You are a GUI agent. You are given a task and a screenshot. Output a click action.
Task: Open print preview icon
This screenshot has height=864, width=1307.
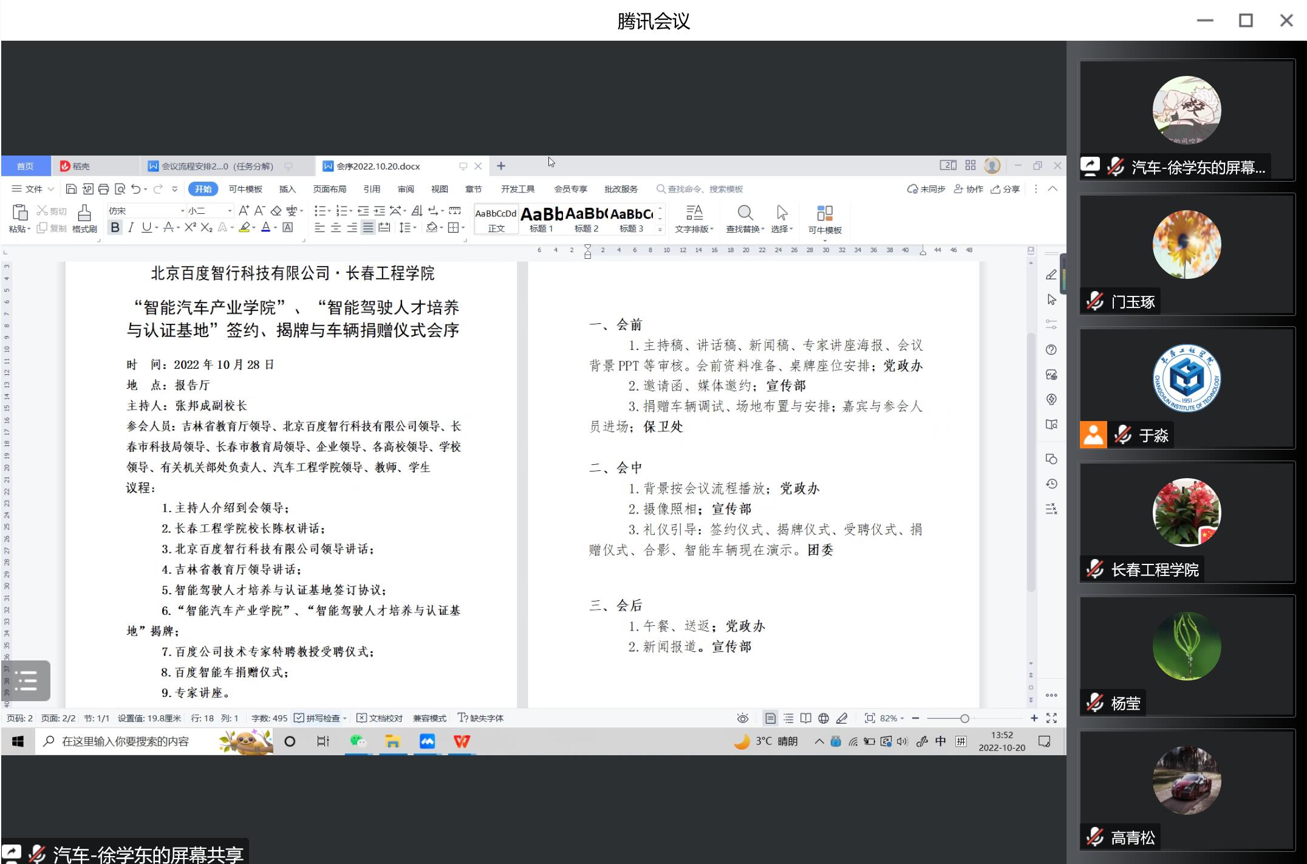120,189
